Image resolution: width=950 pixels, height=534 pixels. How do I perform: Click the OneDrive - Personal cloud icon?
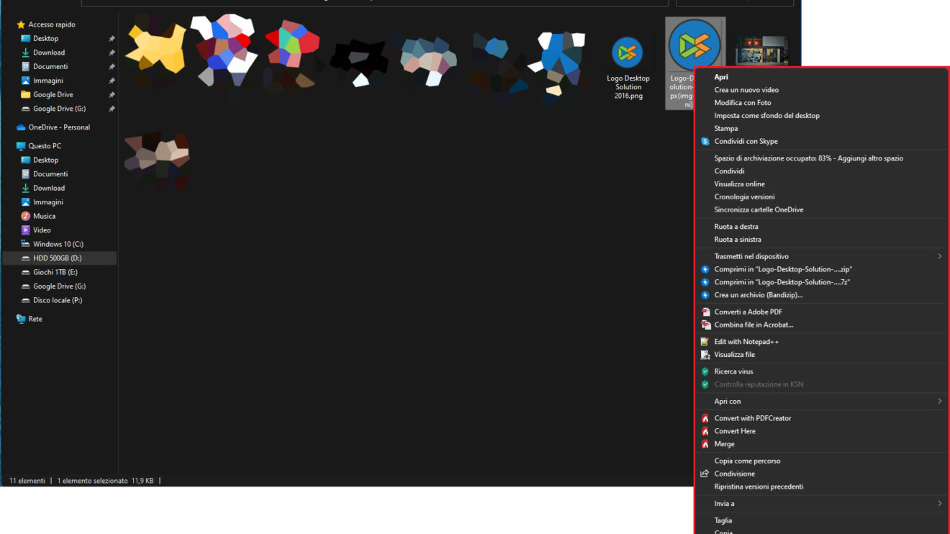click(x=21, y=127)
